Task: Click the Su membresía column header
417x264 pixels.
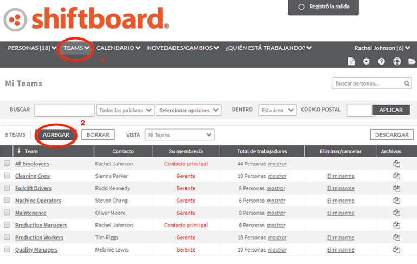Action: click(186, 151)
